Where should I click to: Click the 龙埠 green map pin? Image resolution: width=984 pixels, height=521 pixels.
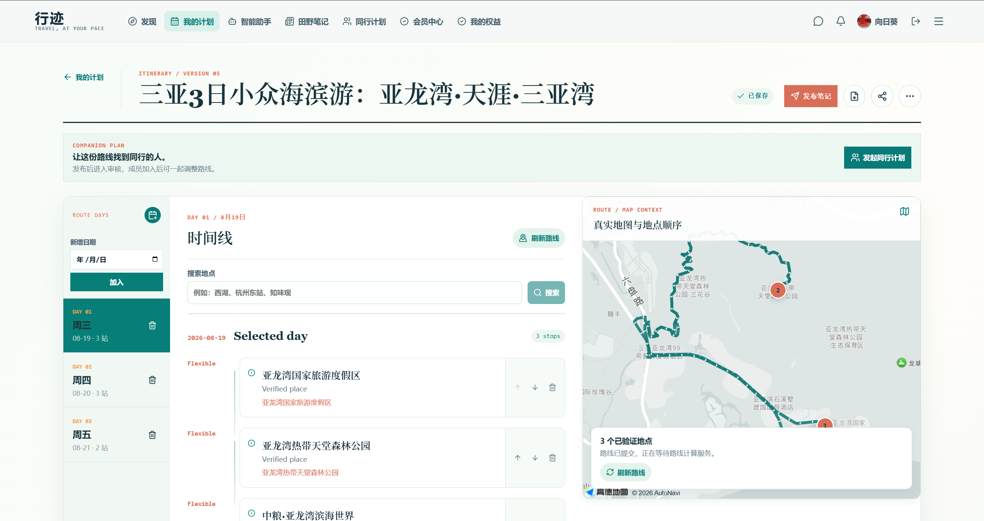tap(901, 362)
